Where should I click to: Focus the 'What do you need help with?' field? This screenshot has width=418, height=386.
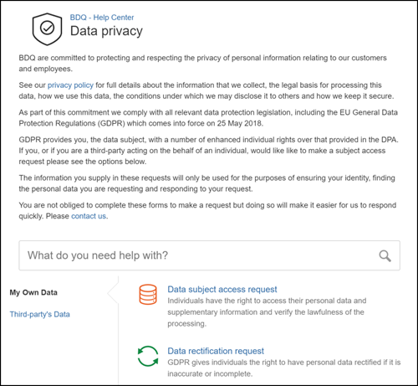point(209,255)
